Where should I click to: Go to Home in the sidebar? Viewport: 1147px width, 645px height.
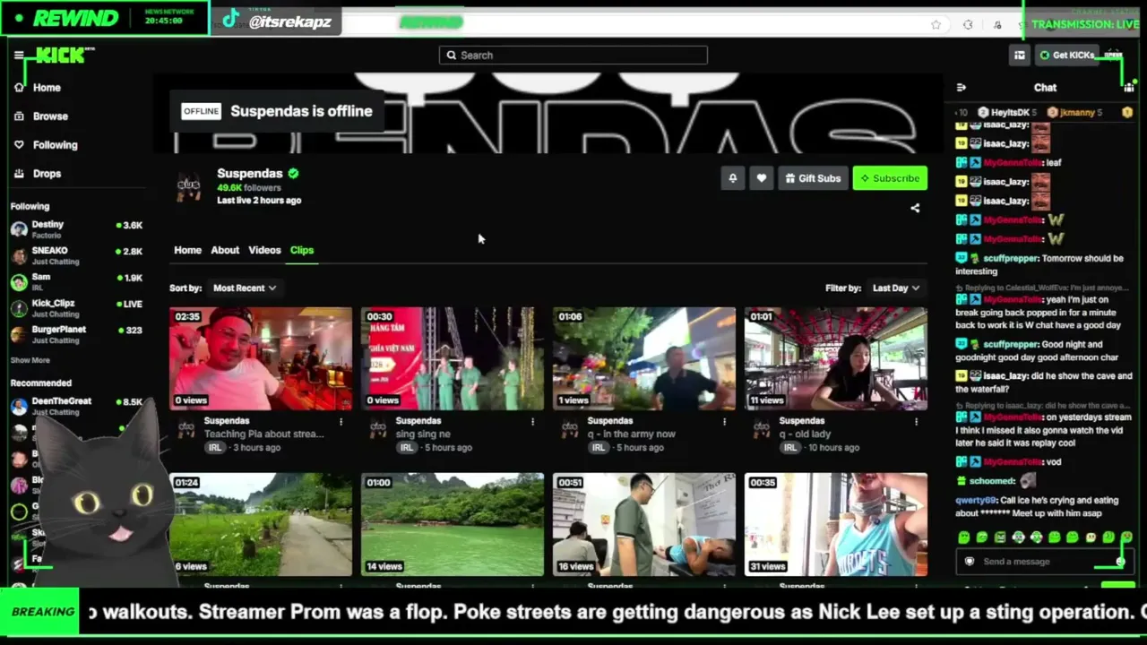click(38, 88)
